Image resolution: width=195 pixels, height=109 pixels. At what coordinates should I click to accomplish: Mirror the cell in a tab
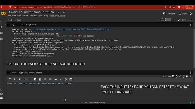click(183, 77)
